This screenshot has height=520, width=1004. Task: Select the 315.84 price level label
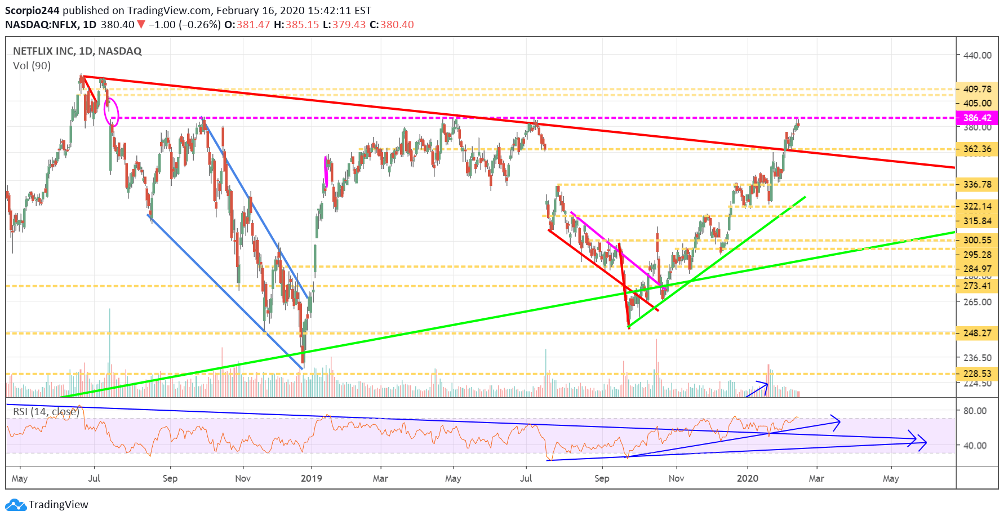point(977,221)
